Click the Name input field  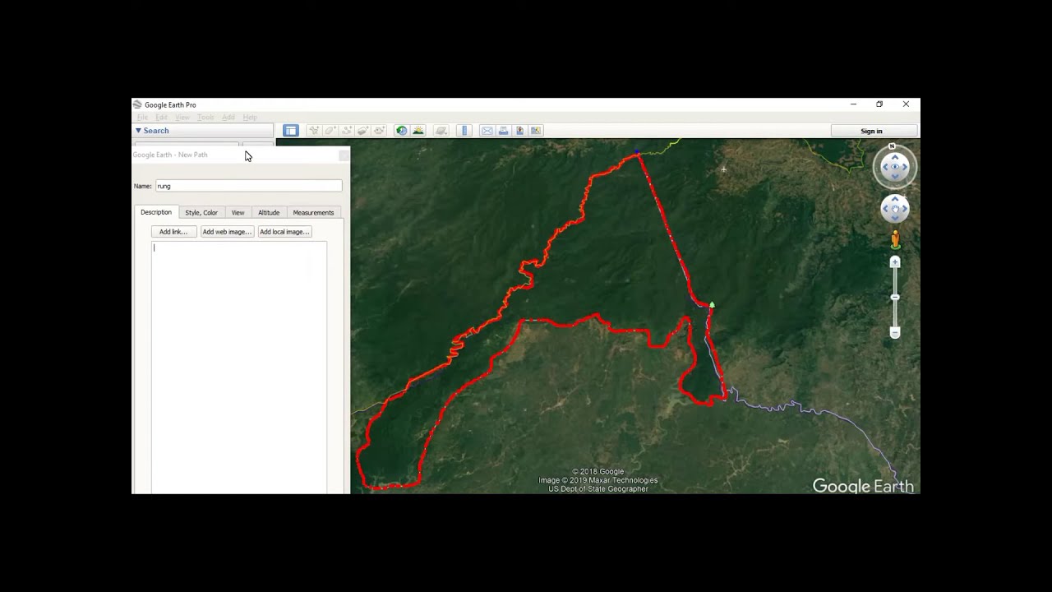(249, 186)
